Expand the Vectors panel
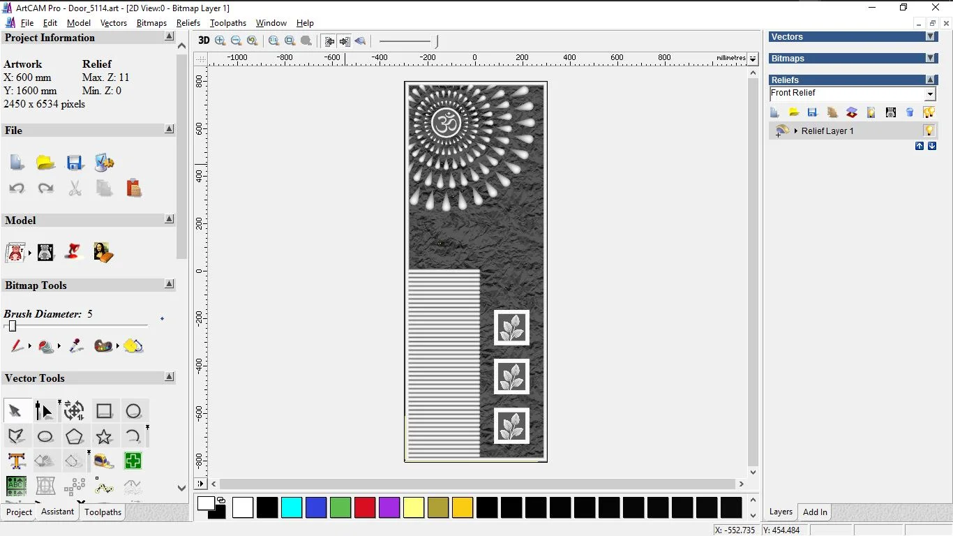953x536 pixels. pos(930,37)
